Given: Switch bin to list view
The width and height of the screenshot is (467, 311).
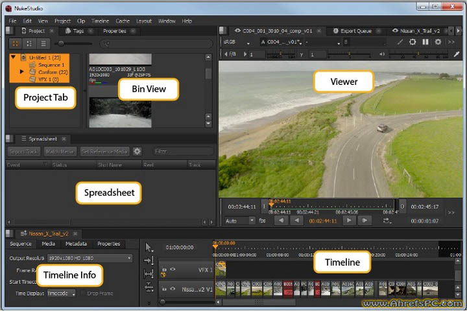Looking at the screenshot, I should (x=43, y=44).
